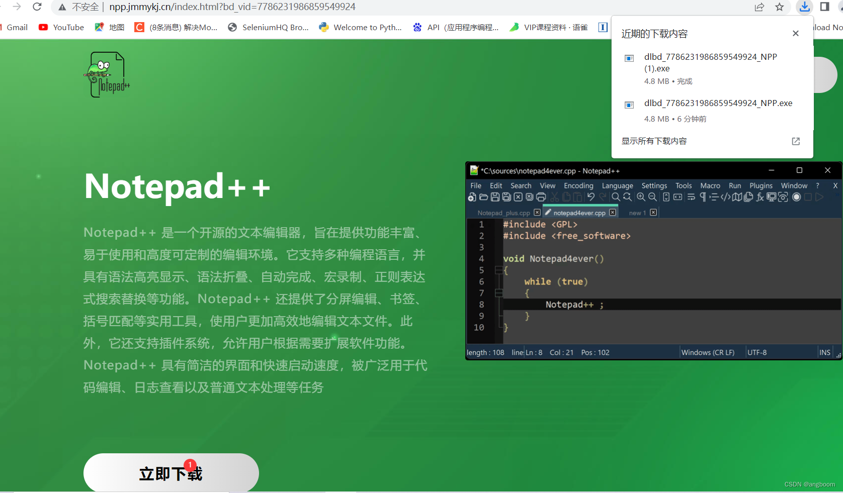Click the Close document icon in Notepad++ toolbar
This screenshot has width=843, height=493.
point(518,197)
